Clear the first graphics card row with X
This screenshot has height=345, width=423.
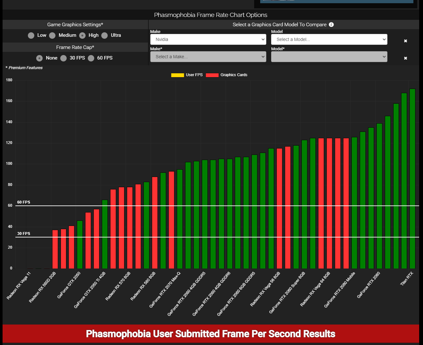pos(405,41)
